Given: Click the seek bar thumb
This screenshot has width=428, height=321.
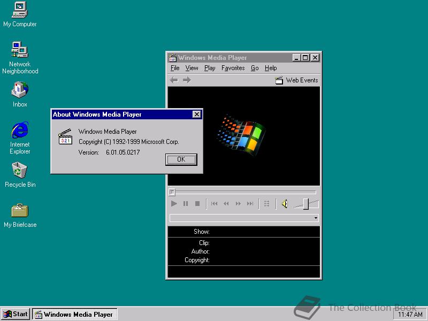Looking at the screenshot, I should (x=172, y=192).
